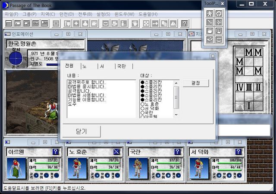Click the blue alignment compass circle

click(x=16, y=58)
